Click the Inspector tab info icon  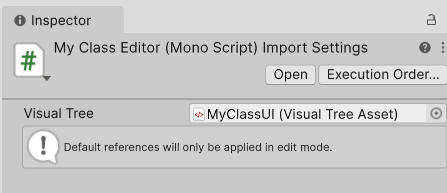[20, 20]
